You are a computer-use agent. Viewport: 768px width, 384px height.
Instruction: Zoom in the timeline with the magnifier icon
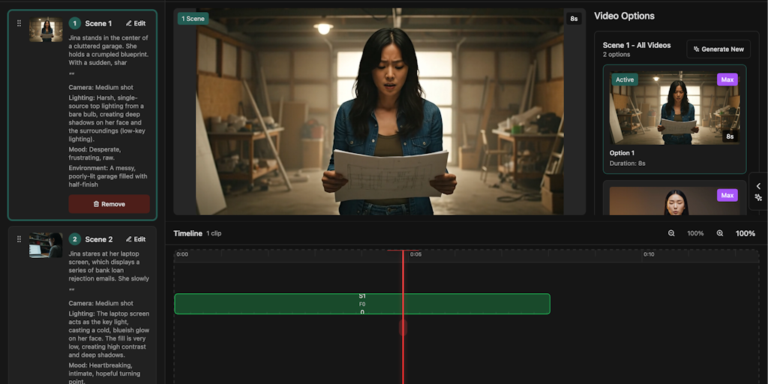[x=720, y=233]
